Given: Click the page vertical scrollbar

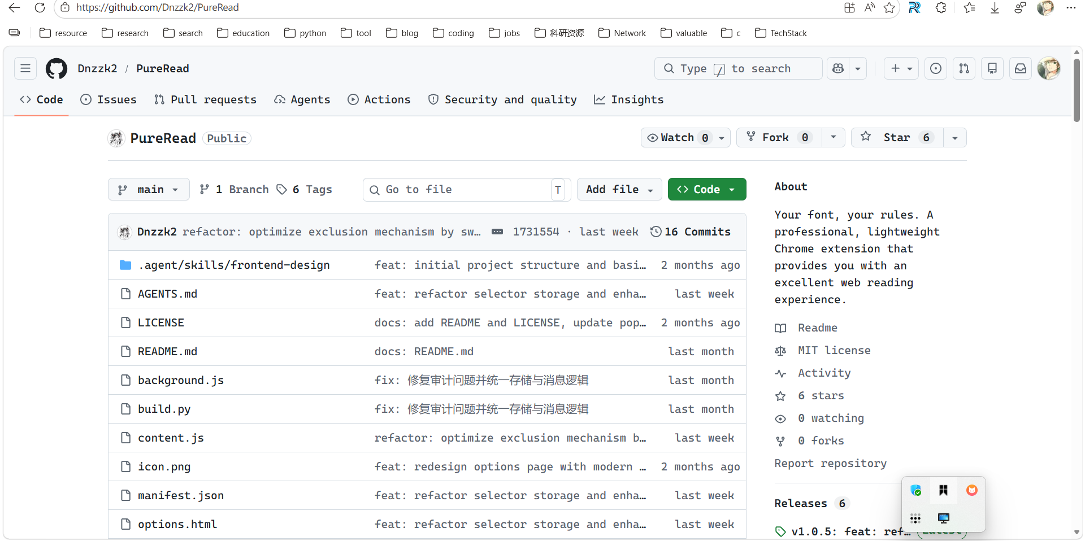Looking at the screenshot, I should [x=1077, y=90].
